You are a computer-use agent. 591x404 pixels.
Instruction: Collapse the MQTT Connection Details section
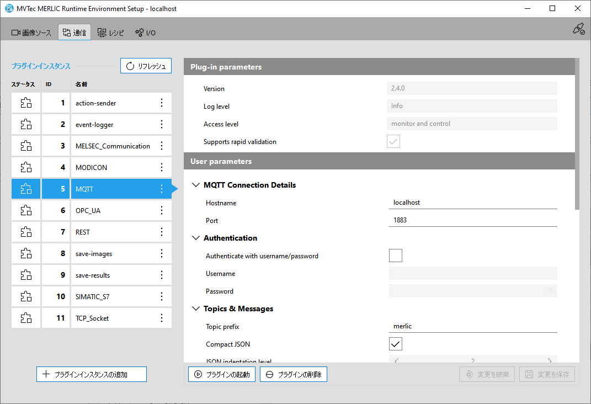(195, 185)
